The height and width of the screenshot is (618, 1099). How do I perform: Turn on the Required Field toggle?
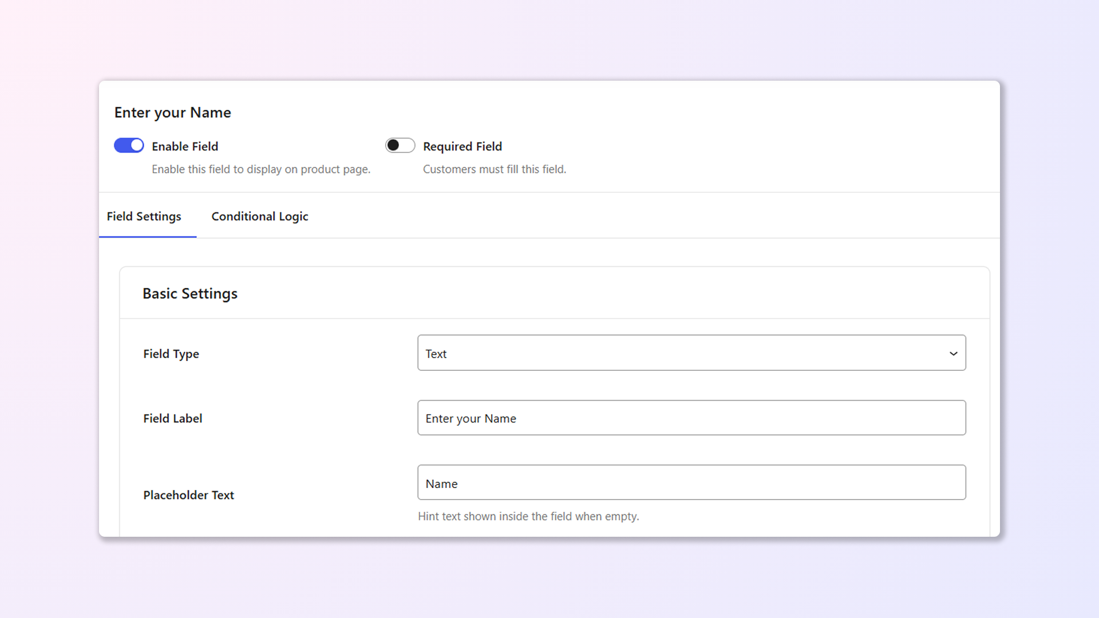coord(400,145)
